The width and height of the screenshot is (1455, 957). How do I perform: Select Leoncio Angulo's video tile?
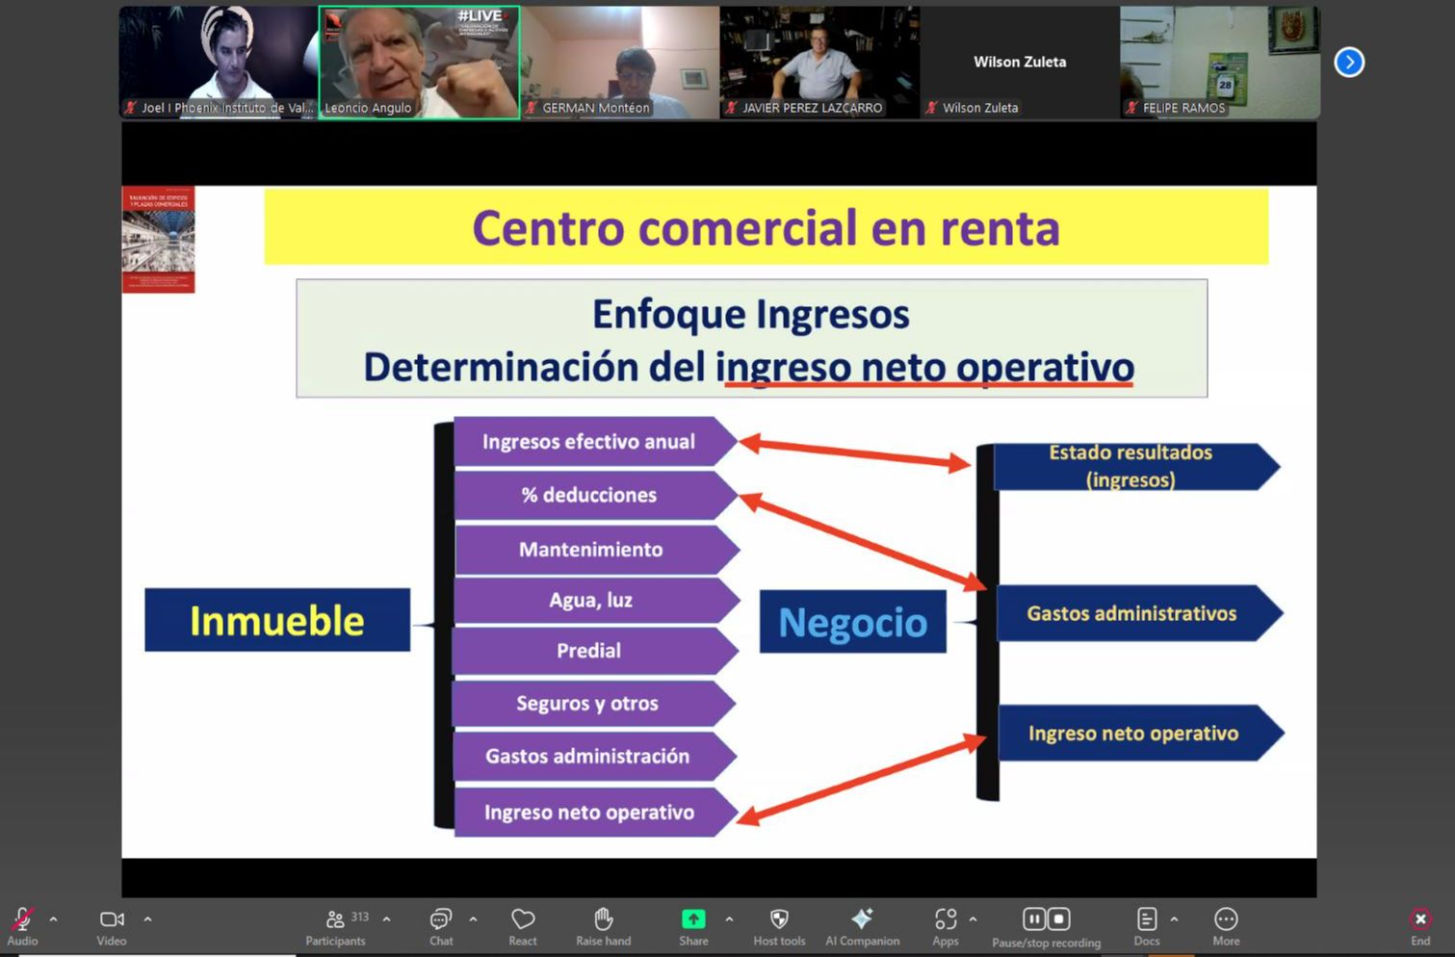coord(419,63)
